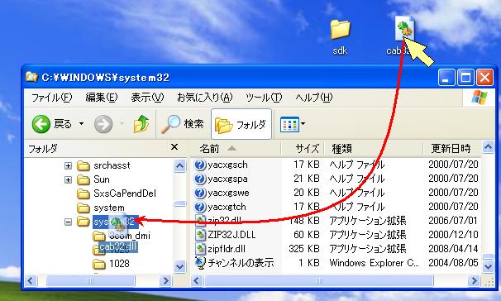Viewport: 501px width, 301px height.
Task: Click the チャンネルの表示 file name
Action: pos(241,263)
